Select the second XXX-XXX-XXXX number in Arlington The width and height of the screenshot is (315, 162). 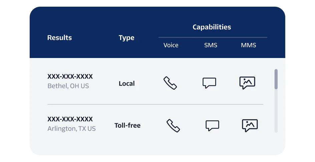70,119
